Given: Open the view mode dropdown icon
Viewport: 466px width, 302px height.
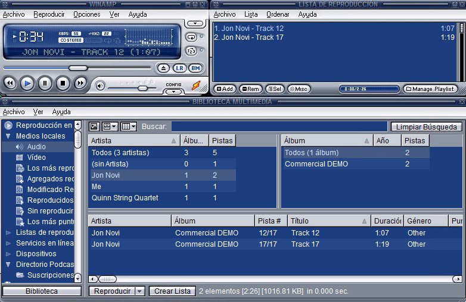Looking at the screenshot, I should (x=110, y=127).
